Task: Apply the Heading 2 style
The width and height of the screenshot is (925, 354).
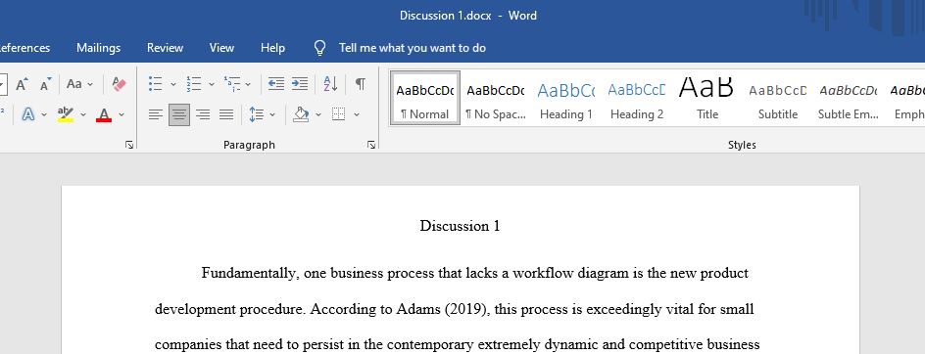Action: tap(637, 98)
